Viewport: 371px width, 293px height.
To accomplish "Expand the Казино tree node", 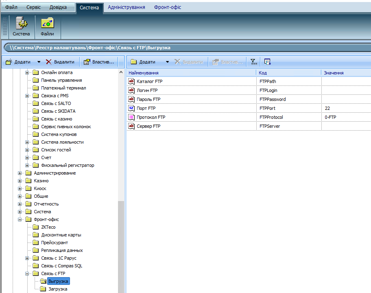I will pos(20,181).
